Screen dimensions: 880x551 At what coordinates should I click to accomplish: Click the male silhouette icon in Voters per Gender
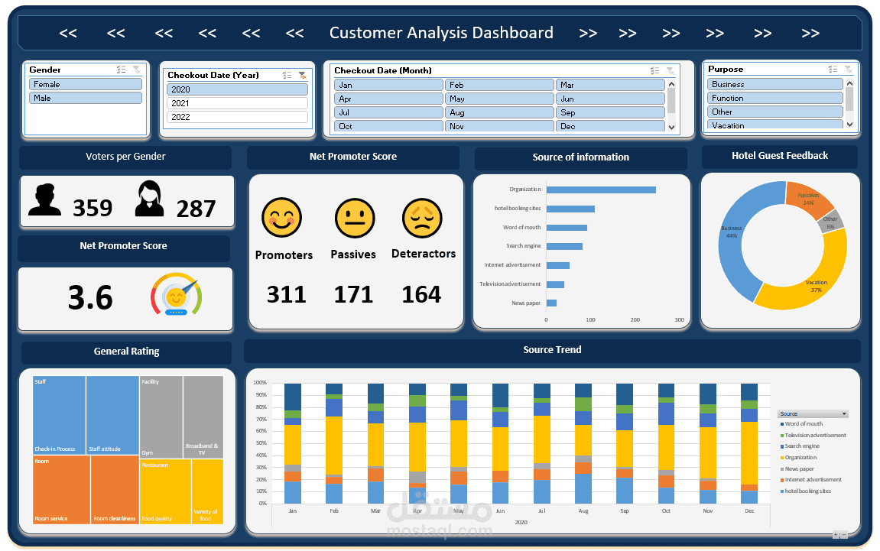click(46, 200)
